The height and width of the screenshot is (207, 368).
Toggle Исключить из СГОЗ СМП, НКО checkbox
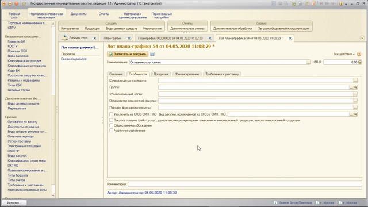click(111, 114)
